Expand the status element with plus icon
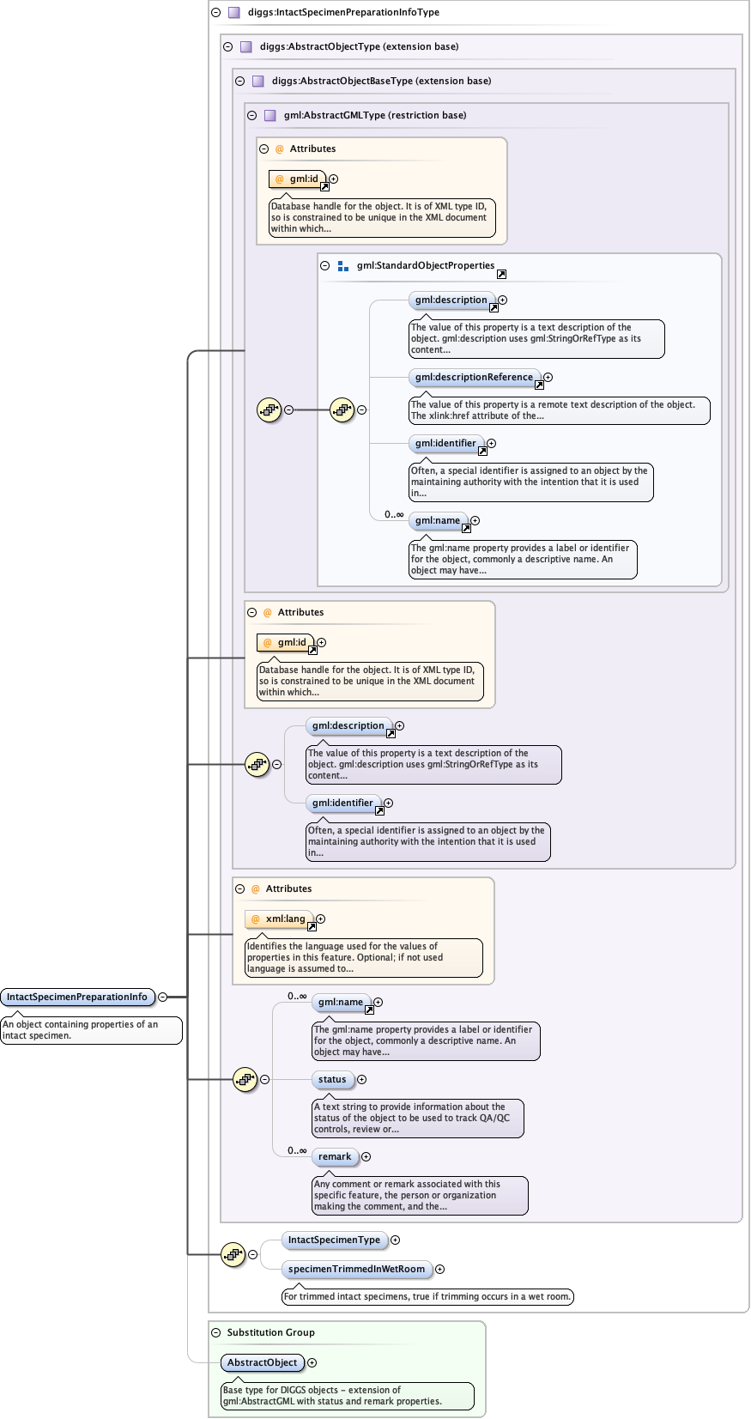Image resolution: width=751 pixels, height=1419 pixels. (x=361, y=1079)
